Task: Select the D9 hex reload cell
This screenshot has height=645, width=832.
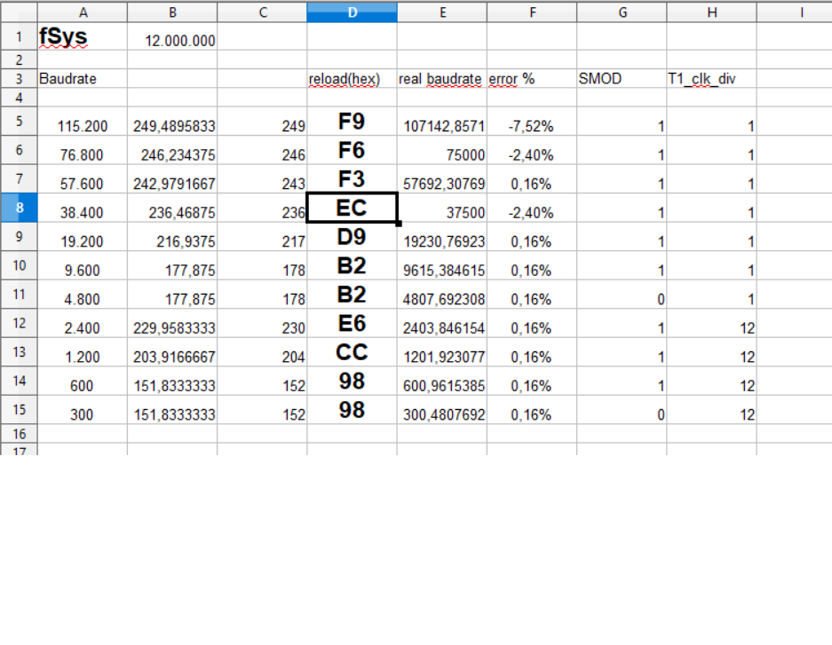Action: click(352, 236)
